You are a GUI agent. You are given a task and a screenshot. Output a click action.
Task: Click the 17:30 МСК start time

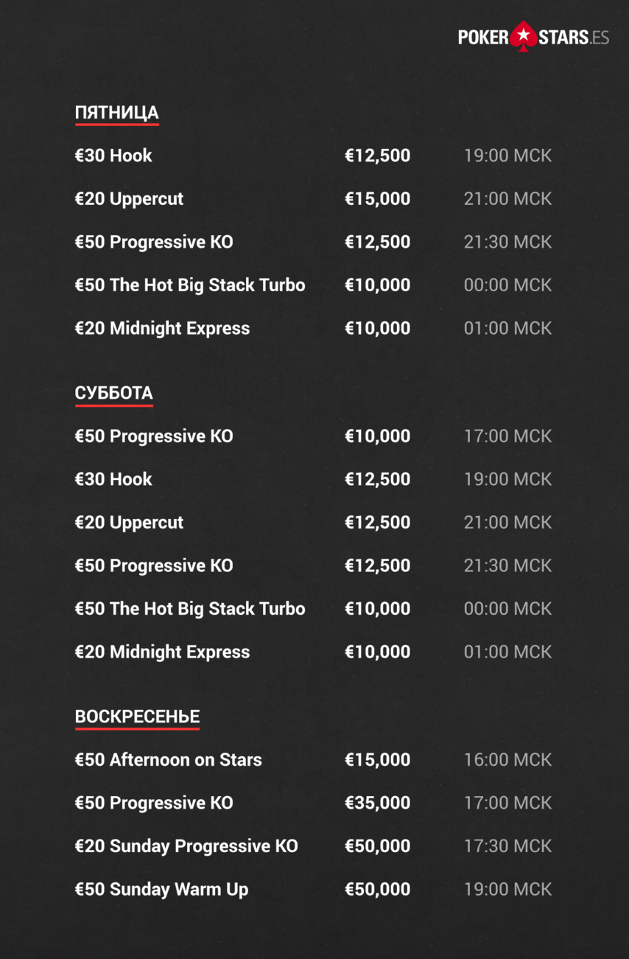[507, 846]
